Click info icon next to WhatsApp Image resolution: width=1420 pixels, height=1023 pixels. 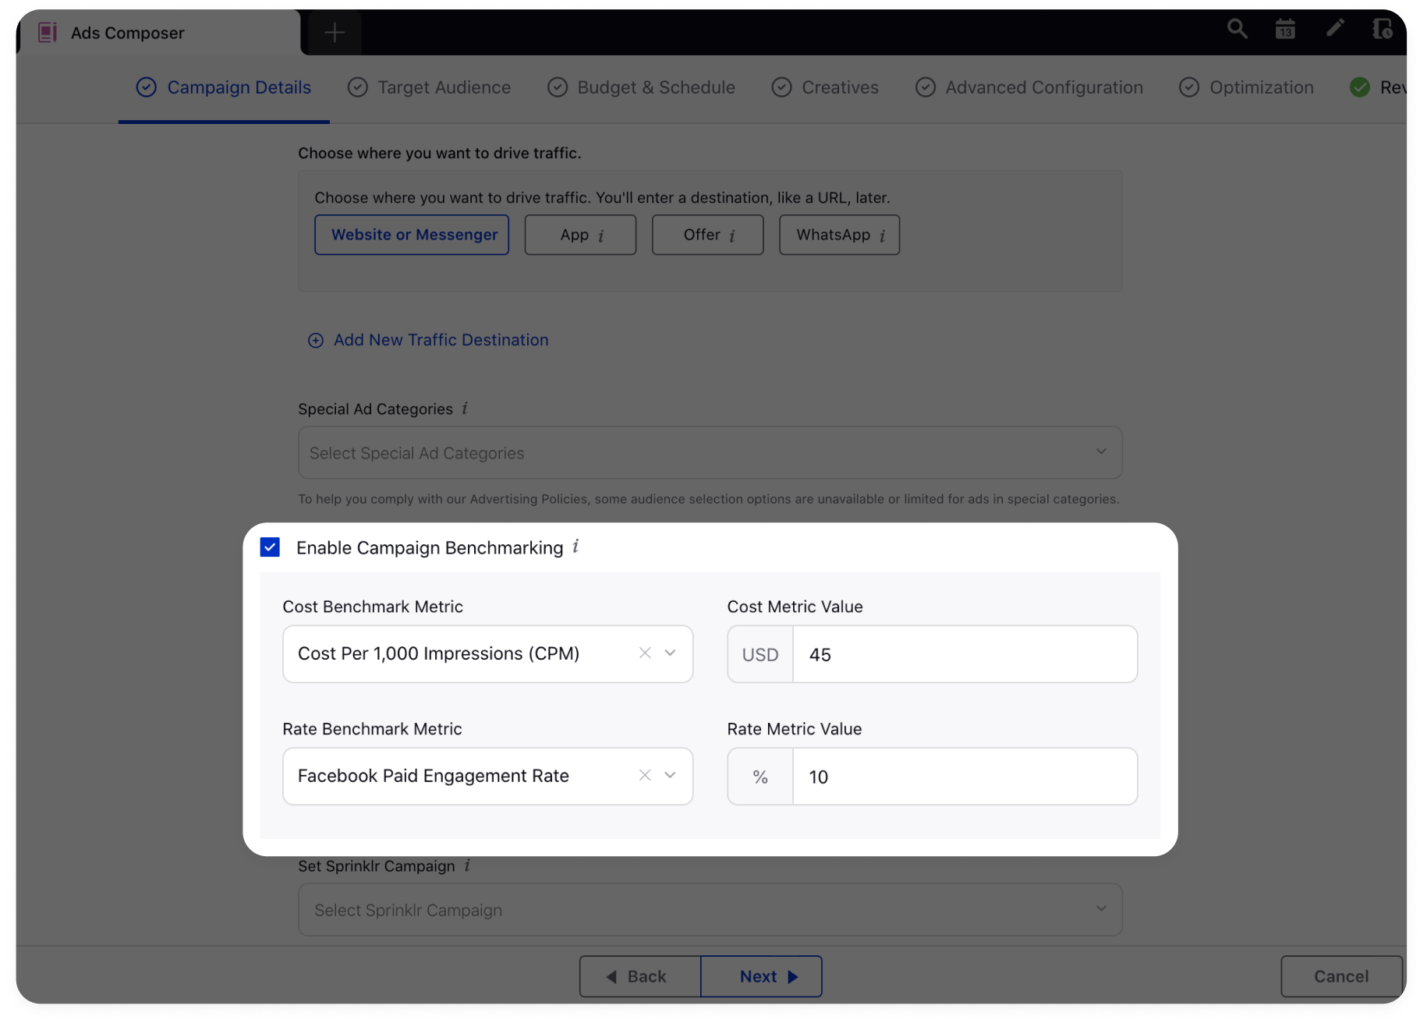click(x=882, y=235)
